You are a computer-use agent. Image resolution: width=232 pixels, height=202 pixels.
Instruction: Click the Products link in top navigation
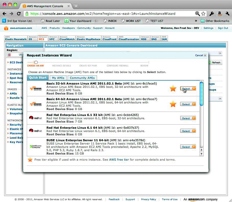coord(54,28)
